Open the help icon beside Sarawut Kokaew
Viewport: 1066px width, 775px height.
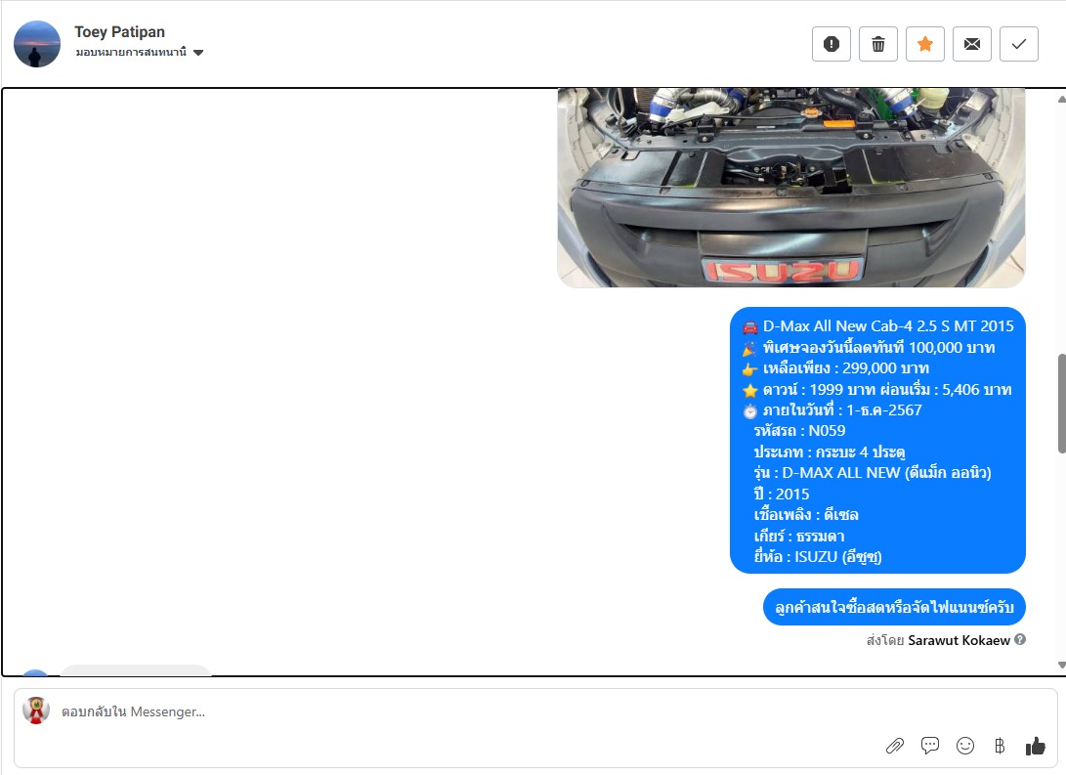click(x=1020, y=640)
